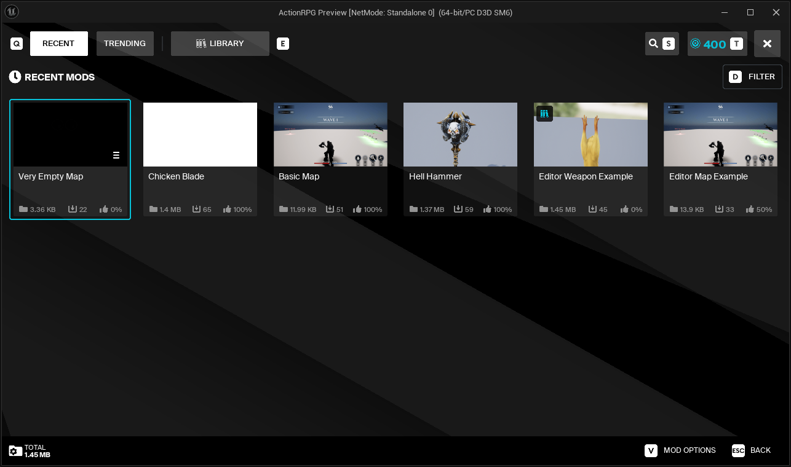Click the Q key hint for previous tab
The height and width of the screenshot is (467, 791).
click(x=17, y=44)
